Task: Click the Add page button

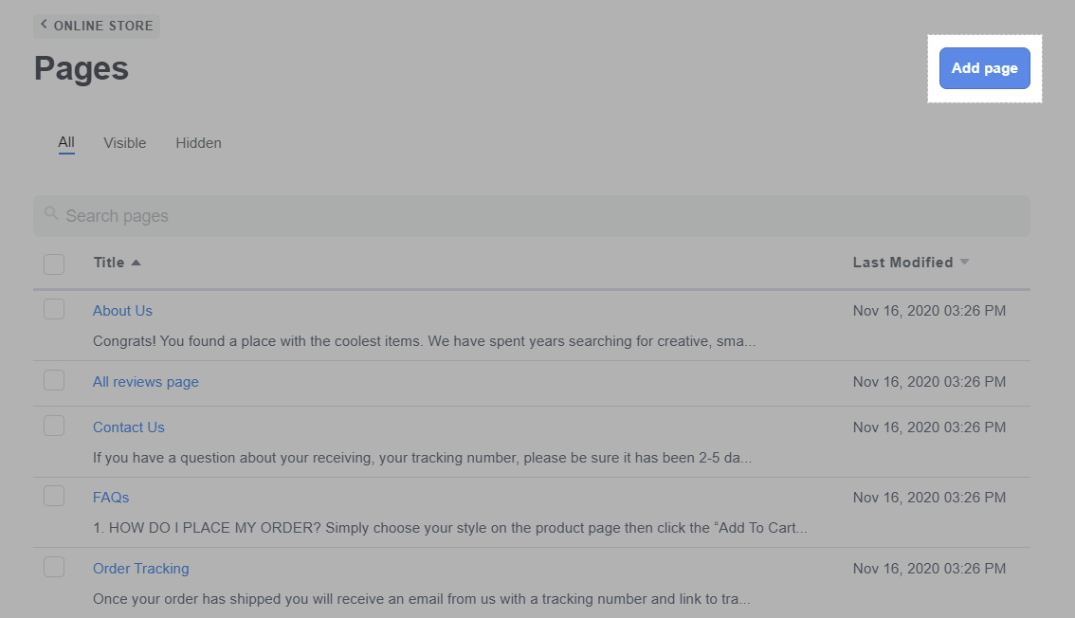Action: pyautogui.click(x=984, y=68)
